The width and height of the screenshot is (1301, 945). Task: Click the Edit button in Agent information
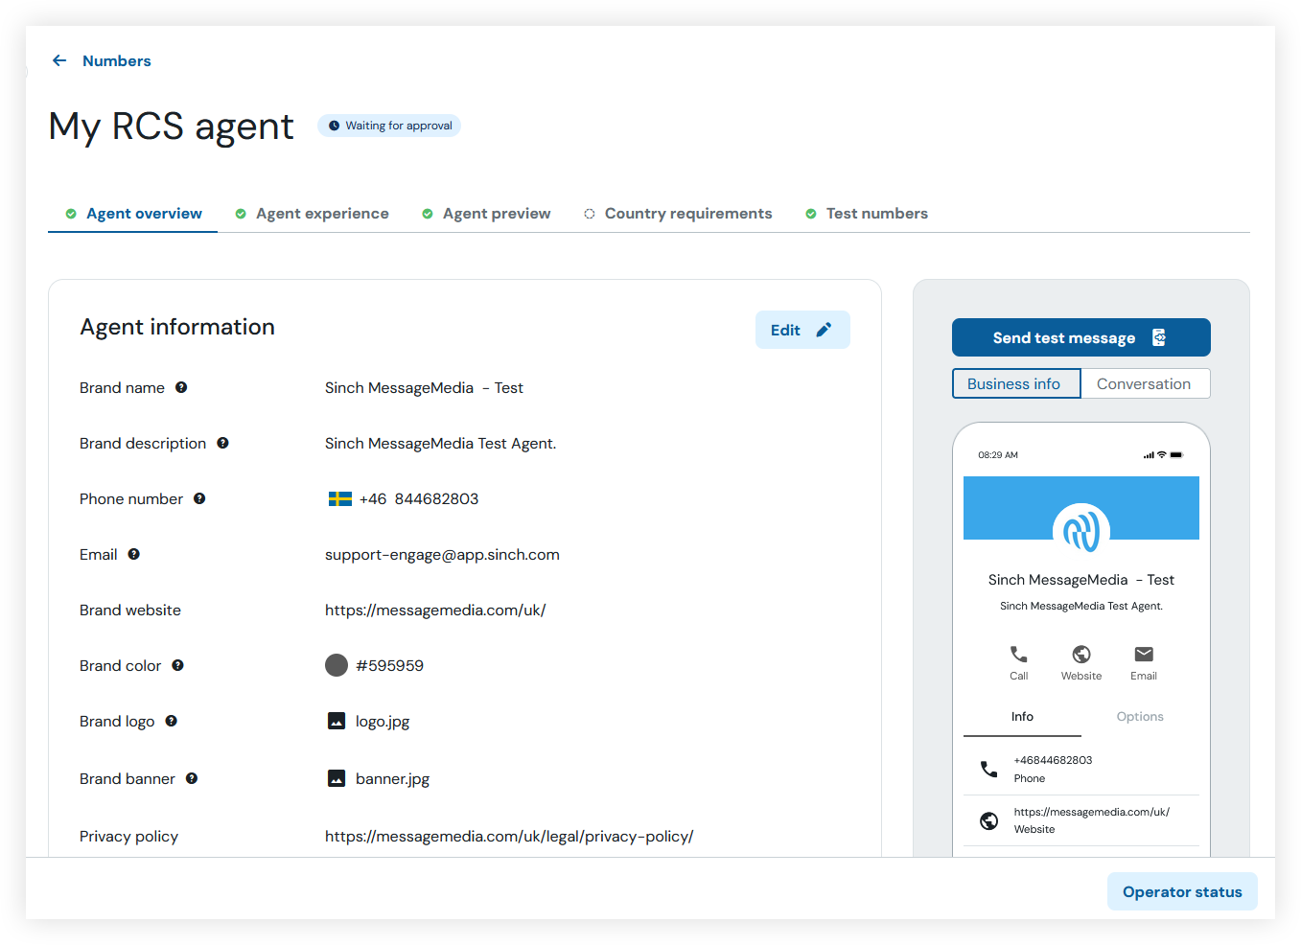[802, 330]
